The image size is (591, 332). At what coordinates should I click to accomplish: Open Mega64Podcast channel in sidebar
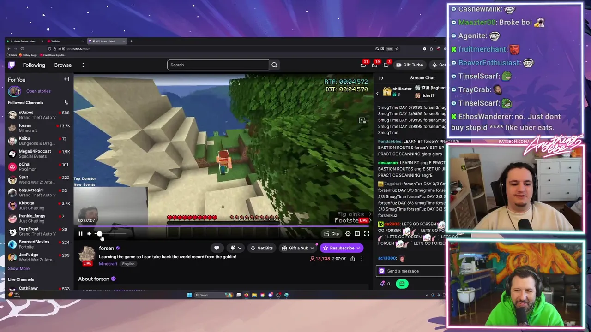tap(38, 154)
